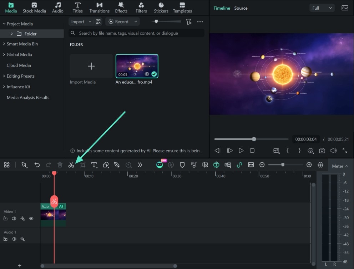Take a snapshot with the camera icon
The image size is (354, 269).
tap(322, 151)
